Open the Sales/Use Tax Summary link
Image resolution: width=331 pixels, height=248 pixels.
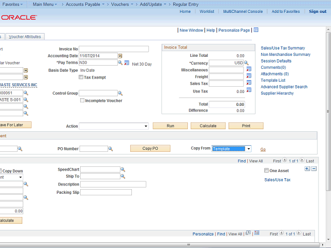click(282, 48)
